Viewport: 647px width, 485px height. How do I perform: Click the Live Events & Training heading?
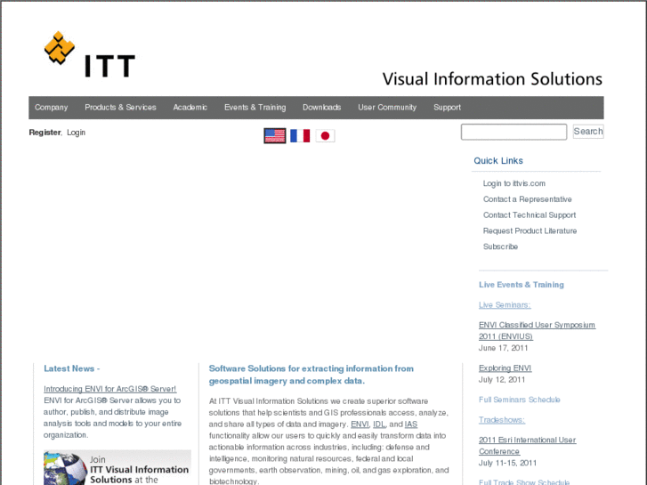tap(522, 285)
